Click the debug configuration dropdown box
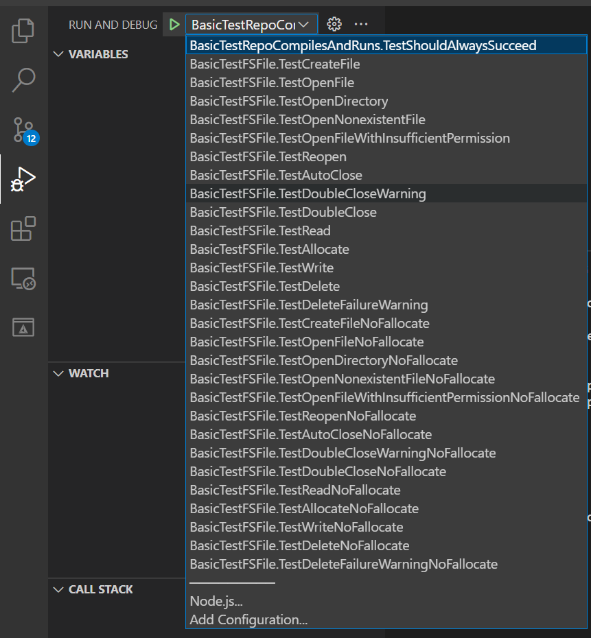This screenshot has width=591, height=638. pos(251,25)
